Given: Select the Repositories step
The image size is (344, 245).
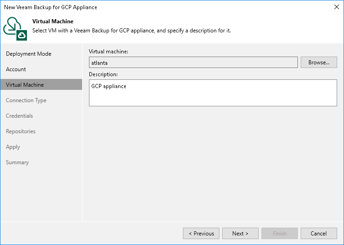Looking at the screenshot, I should coord(21,131).
